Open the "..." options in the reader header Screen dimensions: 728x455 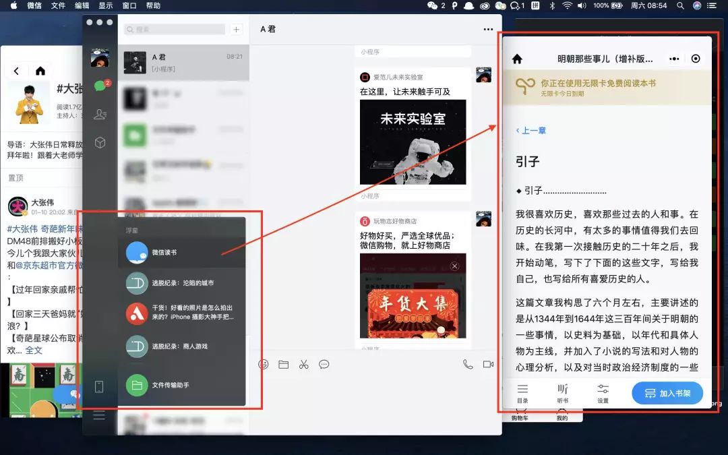pos(674,59)
